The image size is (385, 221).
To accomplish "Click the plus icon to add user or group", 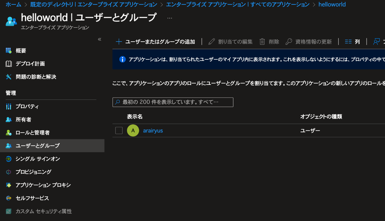I will tap(119, 42).
